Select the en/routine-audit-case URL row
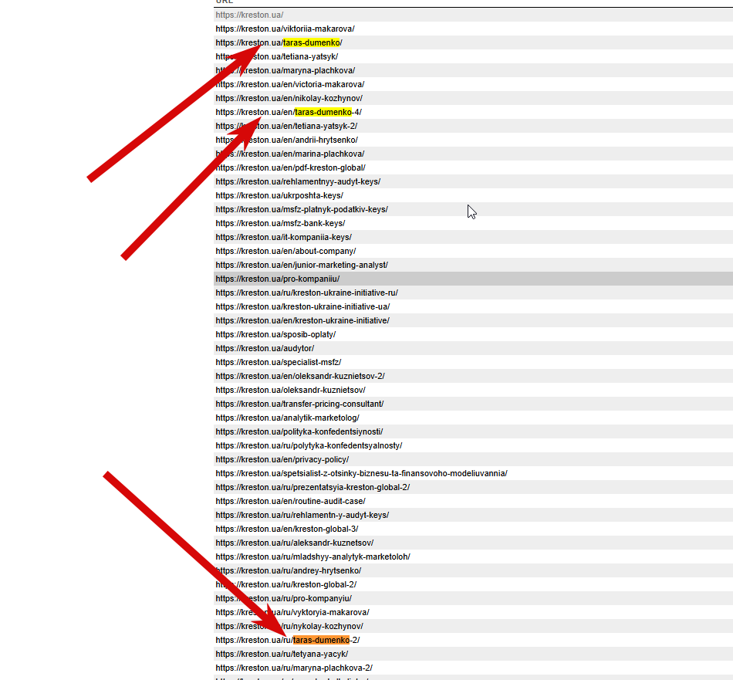The width and height of the screenshot is (733, 680). click(473, 502)
